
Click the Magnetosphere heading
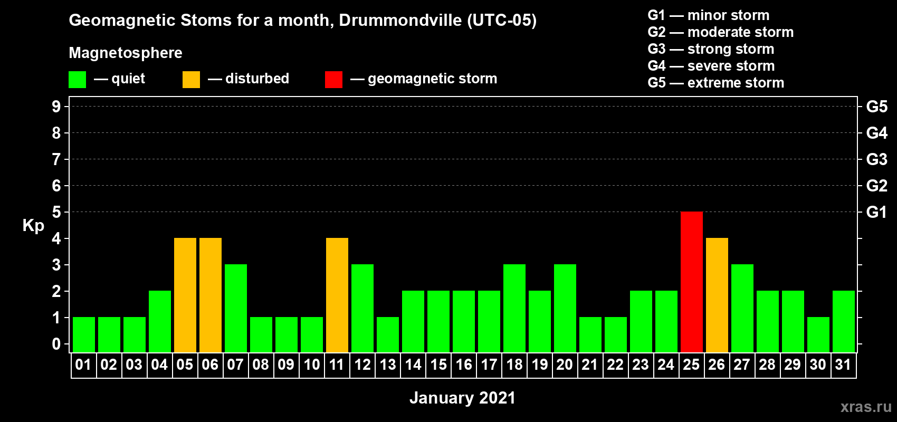point(126,53)
